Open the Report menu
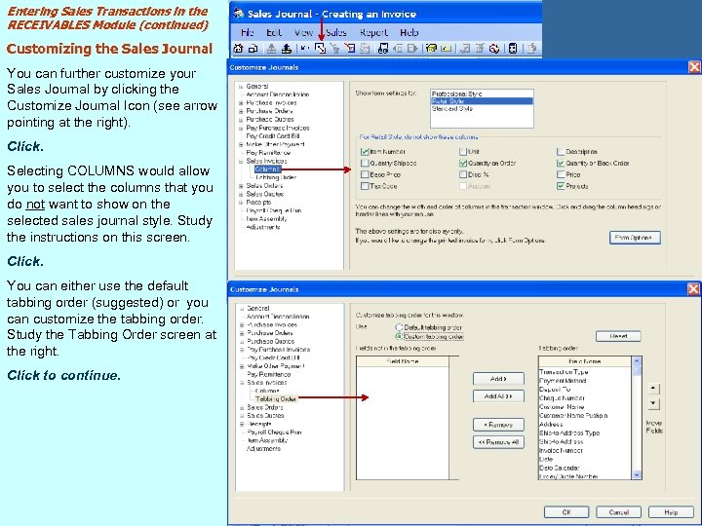The image size is (702, 526). click(373, 32)
